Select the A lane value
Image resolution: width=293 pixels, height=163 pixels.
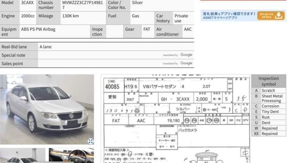click(x=45, y=47)
